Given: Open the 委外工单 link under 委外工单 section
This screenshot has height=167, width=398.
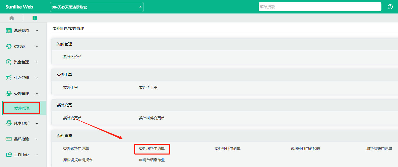Looking at the screenshot, I should 70,87.
